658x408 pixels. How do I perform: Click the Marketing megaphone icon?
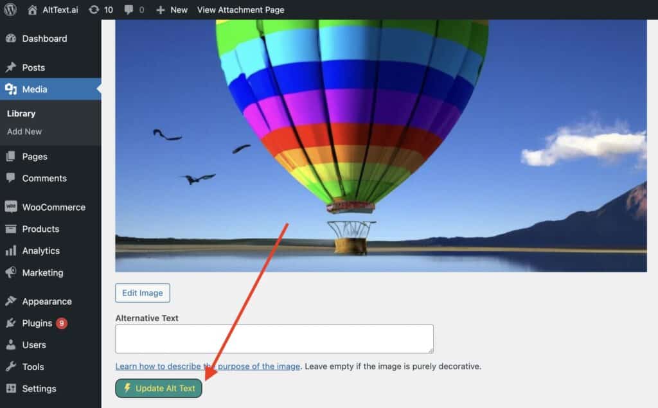point(11,272)
